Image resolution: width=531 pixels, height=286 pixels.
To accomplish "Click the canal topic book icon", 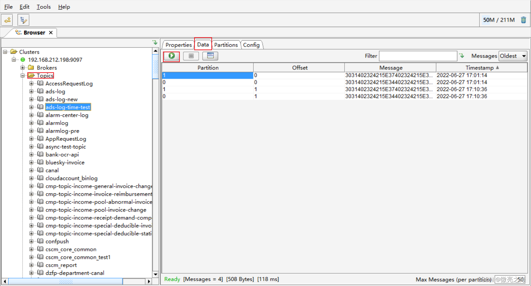I will pyautogui.click(x=40, y=170).
